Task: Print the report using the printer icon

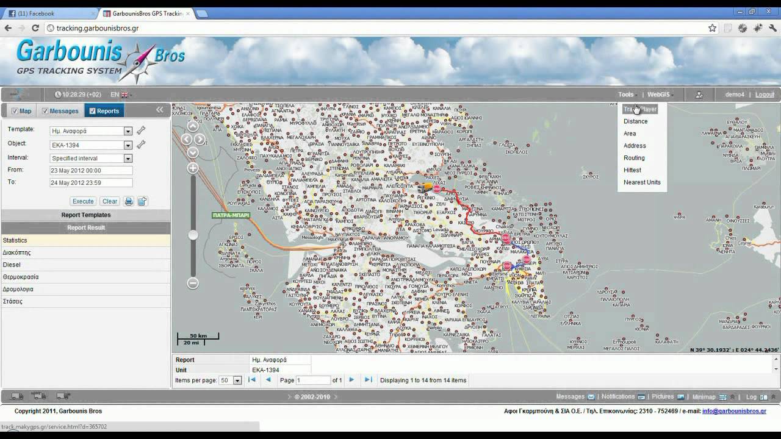Action: (129, 201)
